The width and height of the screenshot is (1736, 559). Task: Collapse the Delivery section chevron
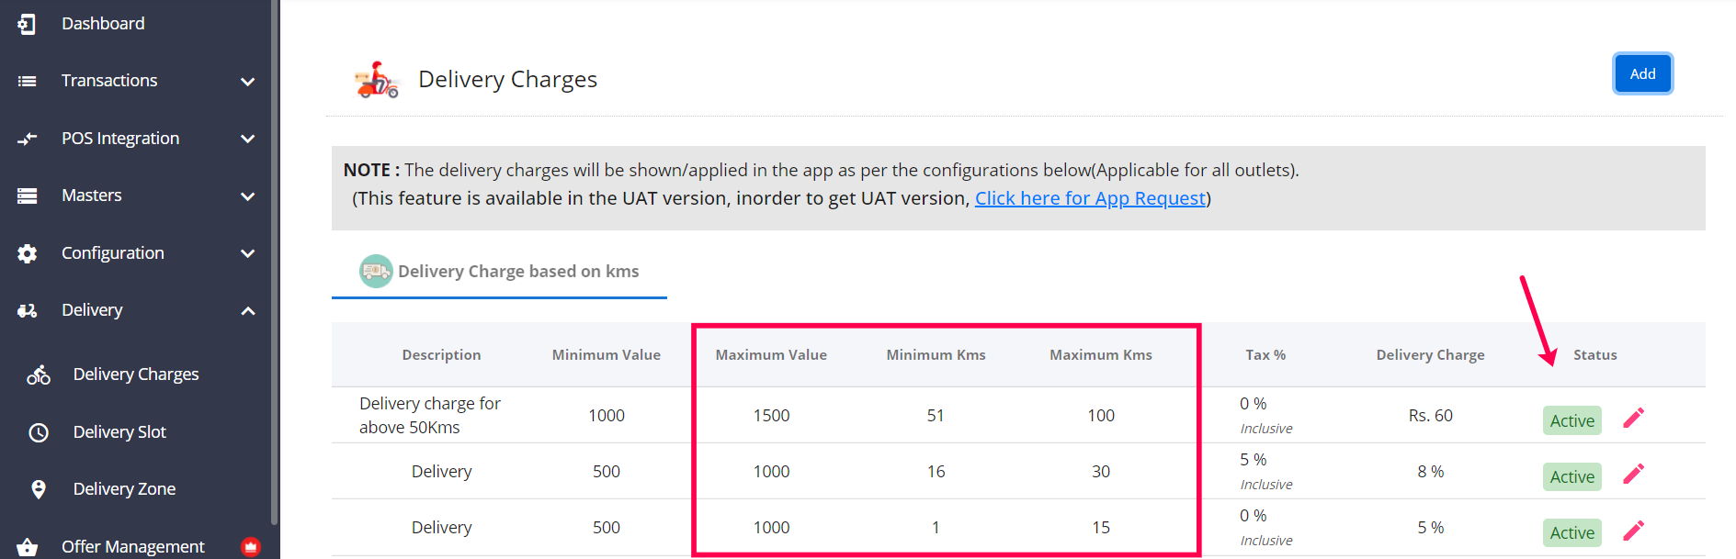pos(247,311)
